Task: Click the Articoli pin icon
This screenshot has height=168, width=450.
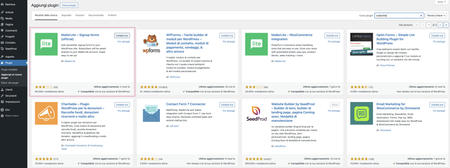Action: 2,12
